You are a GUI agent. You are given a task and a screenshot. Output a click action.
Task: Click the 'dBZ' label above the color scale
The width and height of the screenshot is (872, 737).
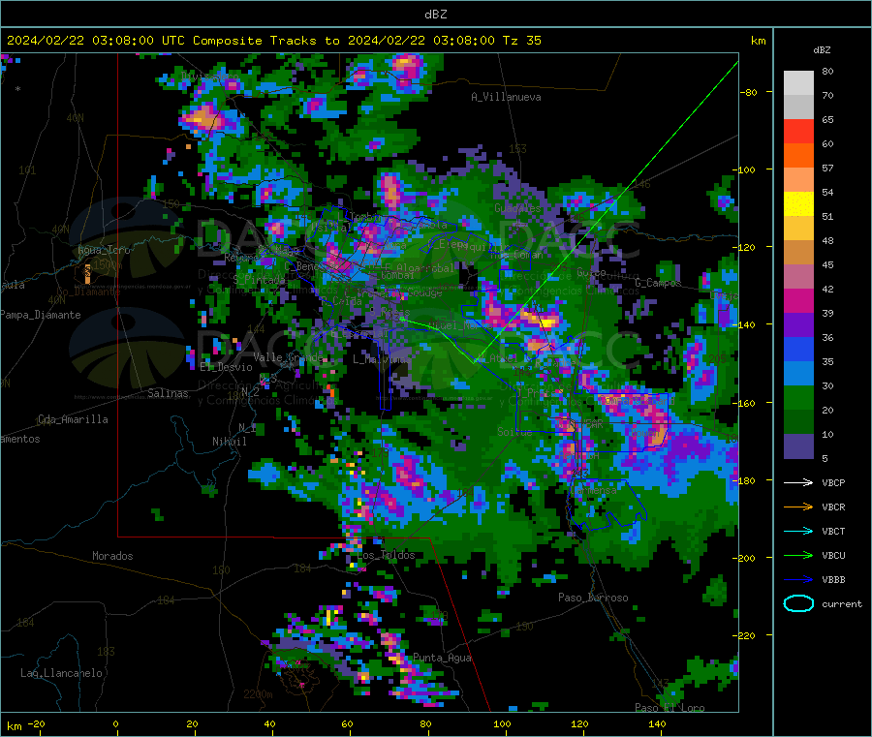click(x=822, y=50)
